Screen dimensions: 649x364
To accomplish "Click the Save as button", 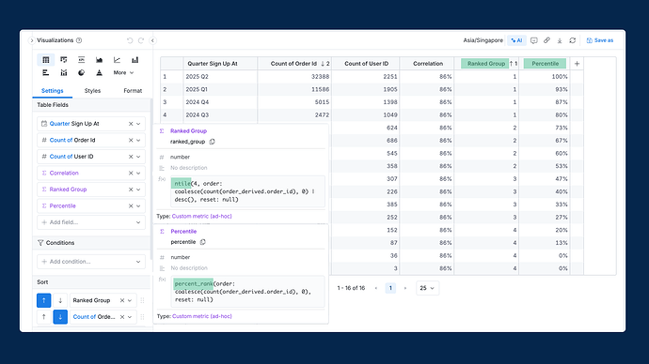I will (x=600, y=40).
